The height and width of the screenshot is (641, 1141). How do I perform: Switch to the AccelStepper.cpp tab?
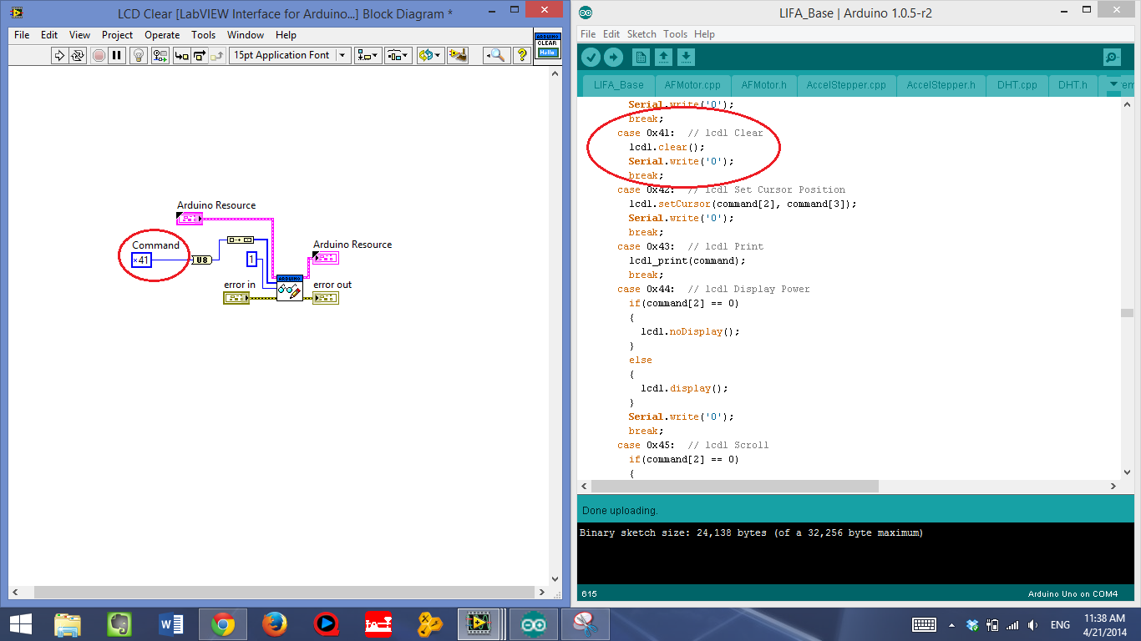pyautogui.click(x=846, y=85)
